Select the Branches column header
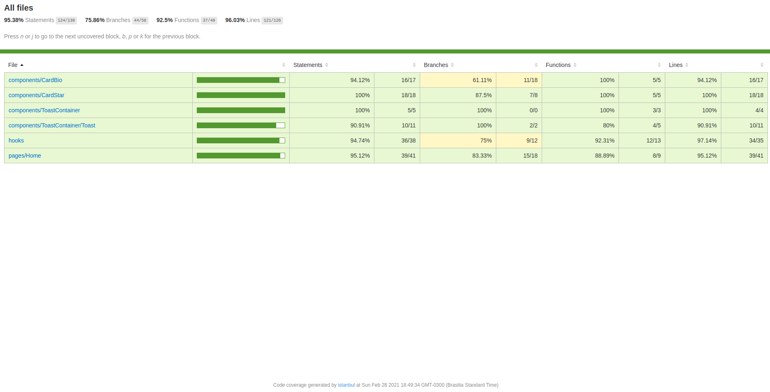The width and height of the screenshot is (770, 392). [436, 65]
